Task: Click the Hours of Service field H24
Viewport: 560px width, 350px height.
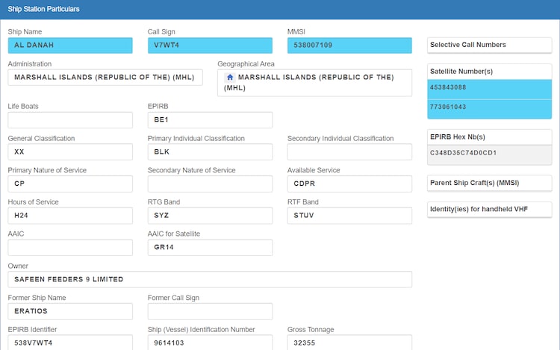Action: [70, 216]
